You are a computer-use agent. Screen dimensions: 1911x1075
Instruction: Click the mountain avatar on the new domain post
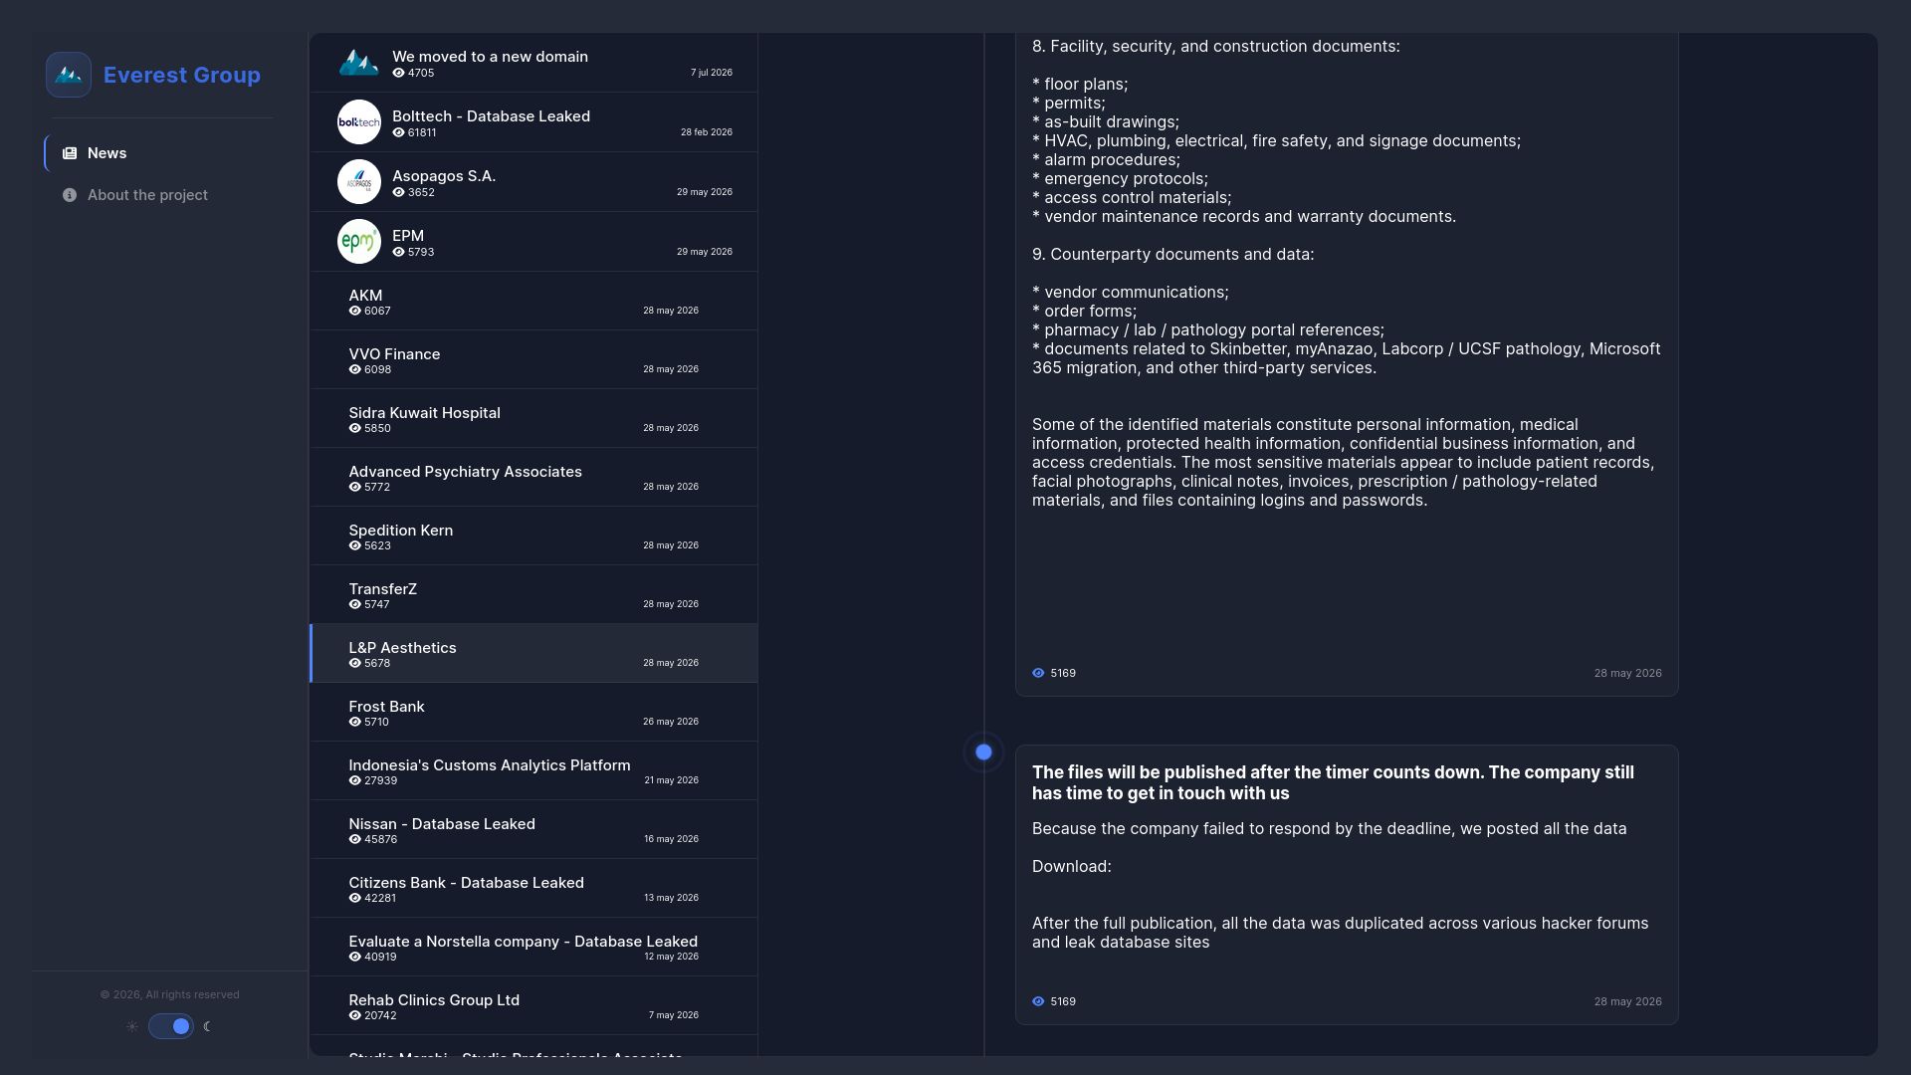click(x=359, y=63)
